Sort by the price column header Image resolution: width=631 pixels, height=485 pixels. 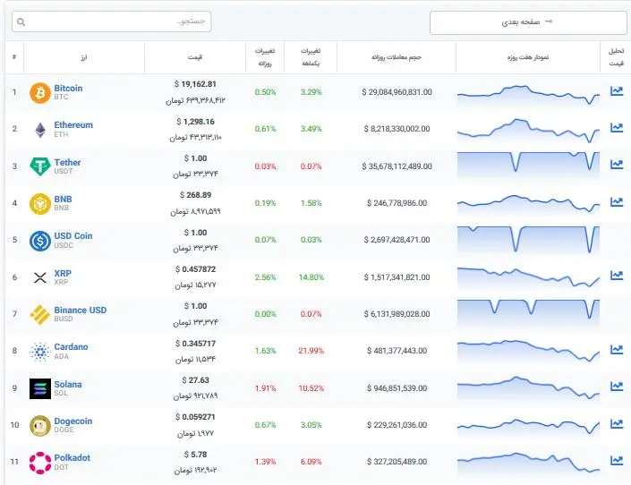pos(195,58)
